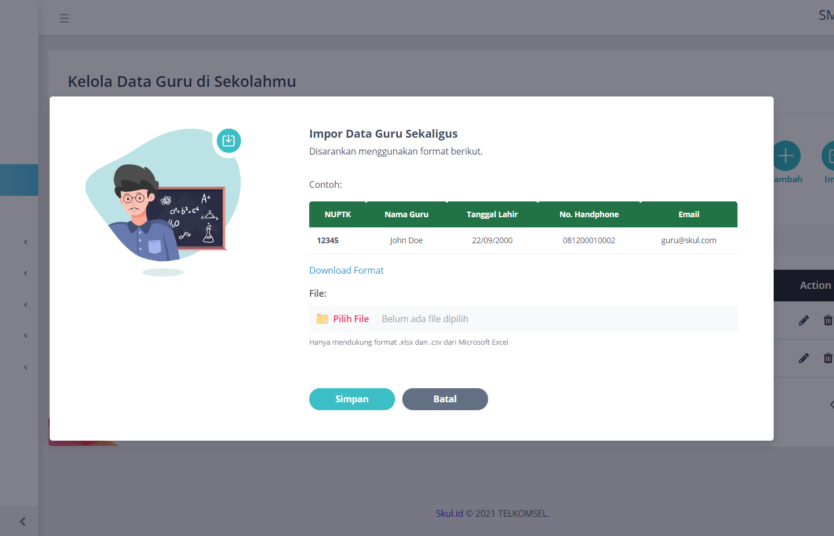
Task: Click the teal import icon above the teacher illustration
Action: click(229, 140)
